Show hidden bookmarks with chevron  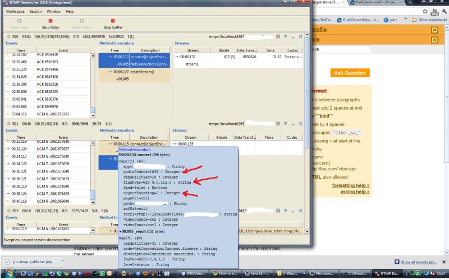click(x=405, y=20)
